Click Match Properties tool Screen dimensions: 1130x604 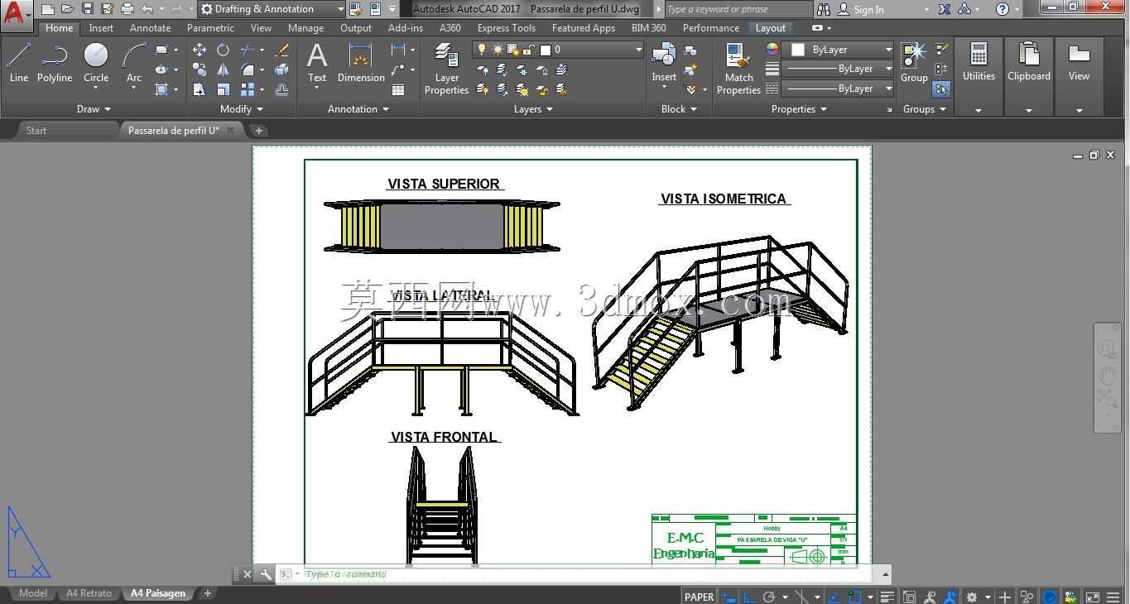[738, 70]
